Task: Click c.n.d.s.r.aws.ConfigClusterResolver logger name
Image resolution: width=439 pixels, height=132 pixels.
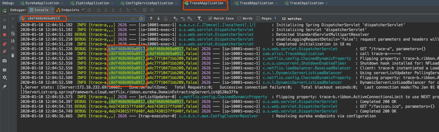Action: pyautogui.click(x=218, y=116)
